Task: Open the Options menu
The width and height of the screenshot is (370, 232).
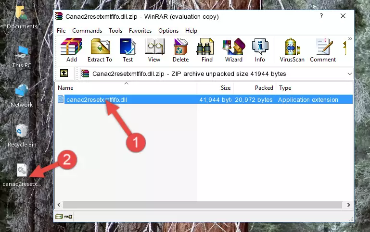Action: pyautogui.click(x=168, y=31)
